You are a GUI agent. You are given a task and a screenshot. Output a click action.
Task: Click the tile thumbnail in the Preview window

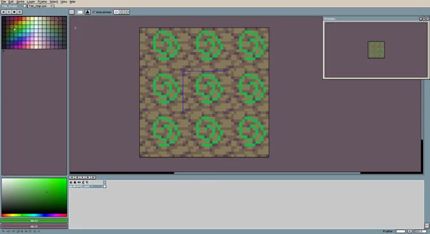coord(376,50)
